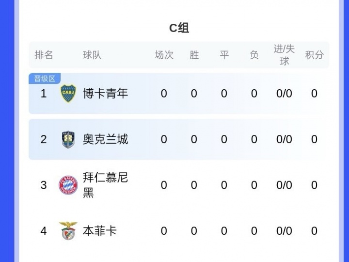Click the Benfica eagle crest
Screen dimensions: 349x262
pos(68,231)
